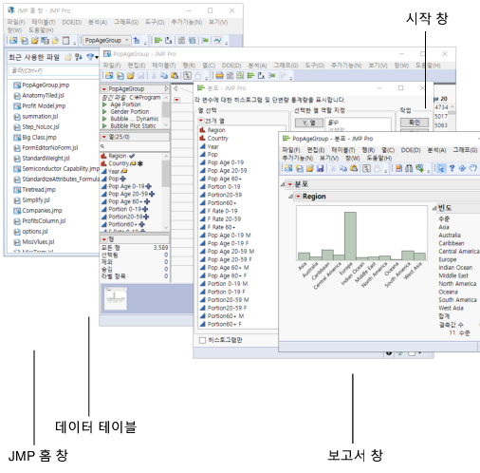Click the binoculars search icon in report toolbar
Screen dimensions: 480x473
pyautogui.click(x=409, y=168)
